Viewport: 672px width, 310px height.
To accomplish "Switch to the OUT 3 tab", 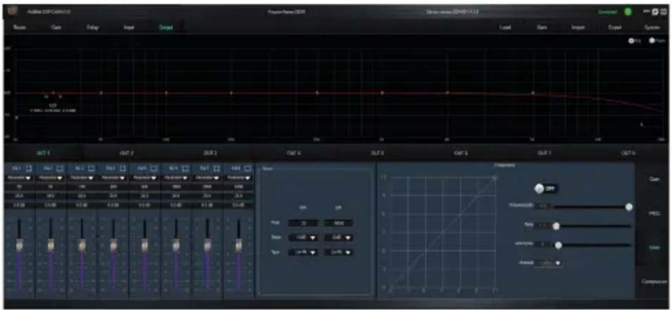I will click(210, 152).
